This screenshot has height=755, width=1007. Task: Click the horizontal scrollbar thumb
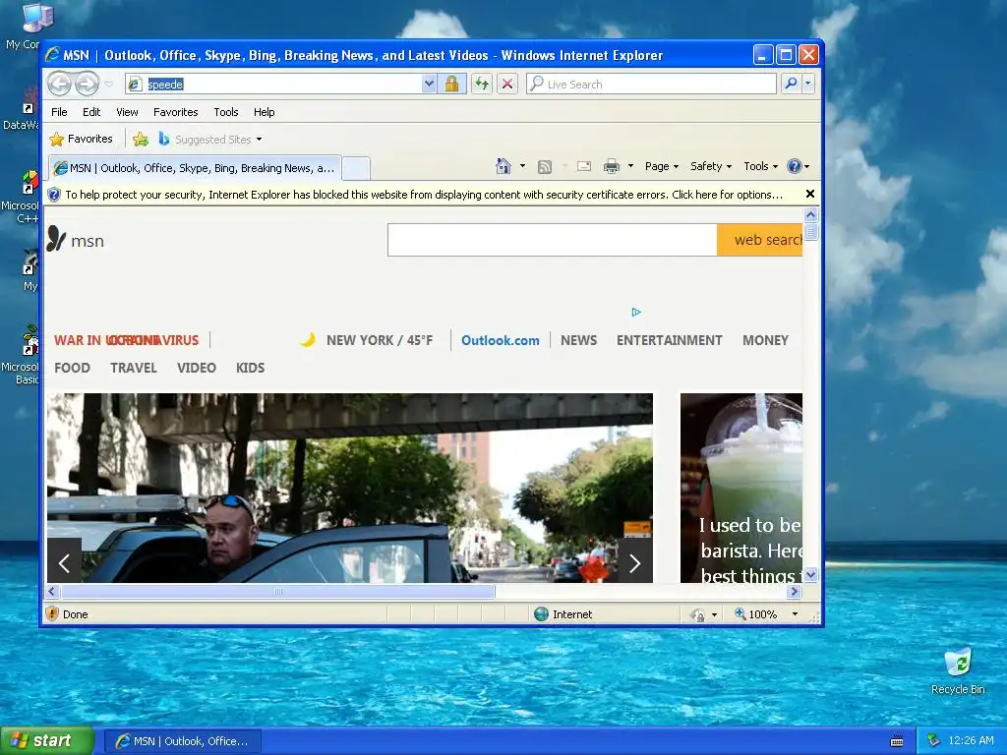[277, 591]
